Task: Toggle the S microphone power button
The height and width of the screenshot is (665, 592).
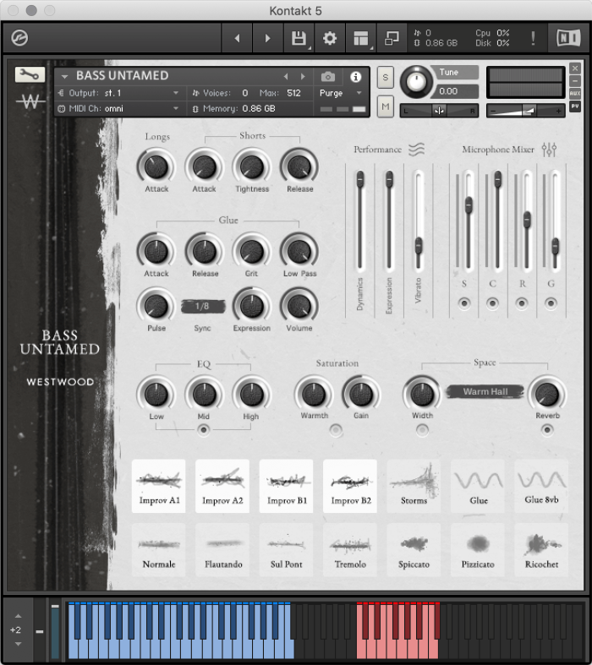Action: tap(463, 303)
